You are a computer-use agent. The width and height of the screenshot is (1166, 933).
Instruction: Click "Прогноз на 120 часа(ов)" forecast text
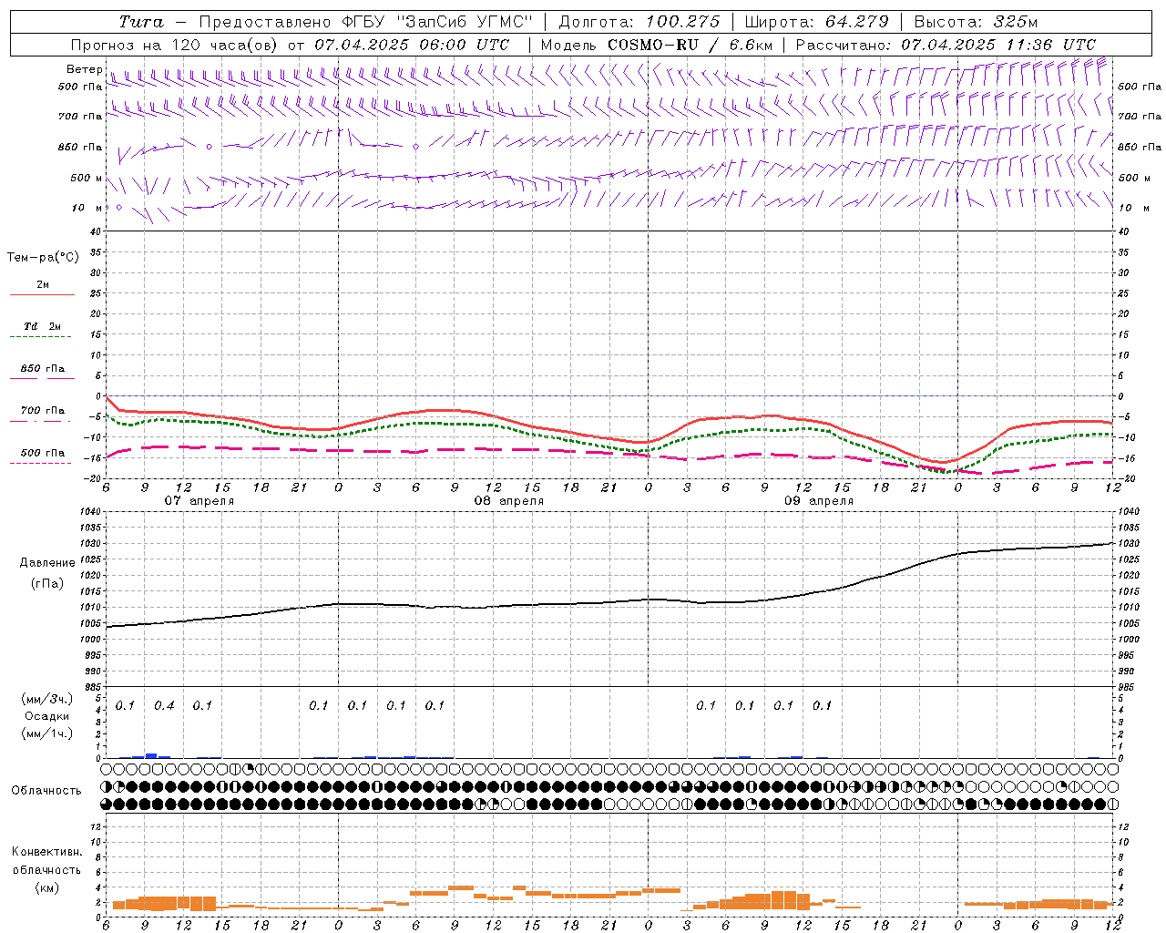pyautogui.click(x=175, y=45)
